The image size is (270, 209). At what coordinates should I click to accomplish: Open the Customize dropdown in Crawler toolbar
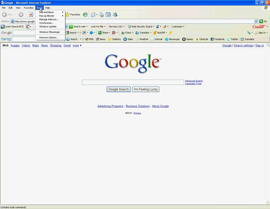[178, 26]
